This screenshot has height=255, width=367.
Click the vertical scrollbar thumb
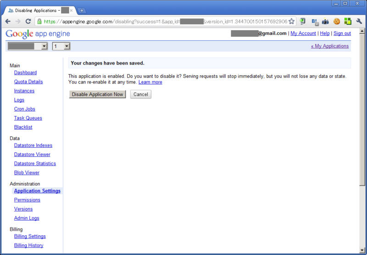(362, 110)
